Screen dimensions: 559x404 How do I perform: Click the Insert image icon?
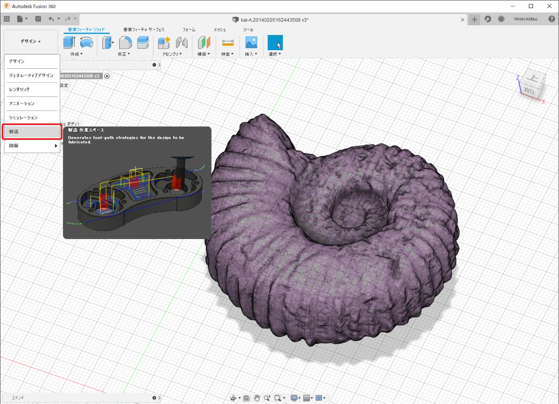click(x=251, y=42)
